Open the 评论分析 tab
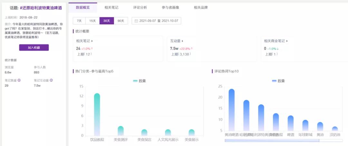 click(140, 7)
